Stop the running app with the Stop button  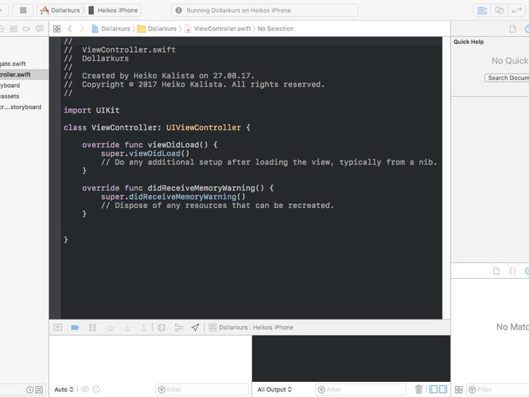[x=23, y=10]
